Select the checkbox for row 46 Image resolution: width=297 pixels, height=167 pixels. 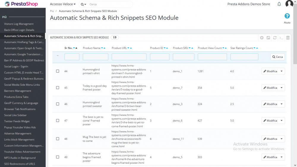58,104
